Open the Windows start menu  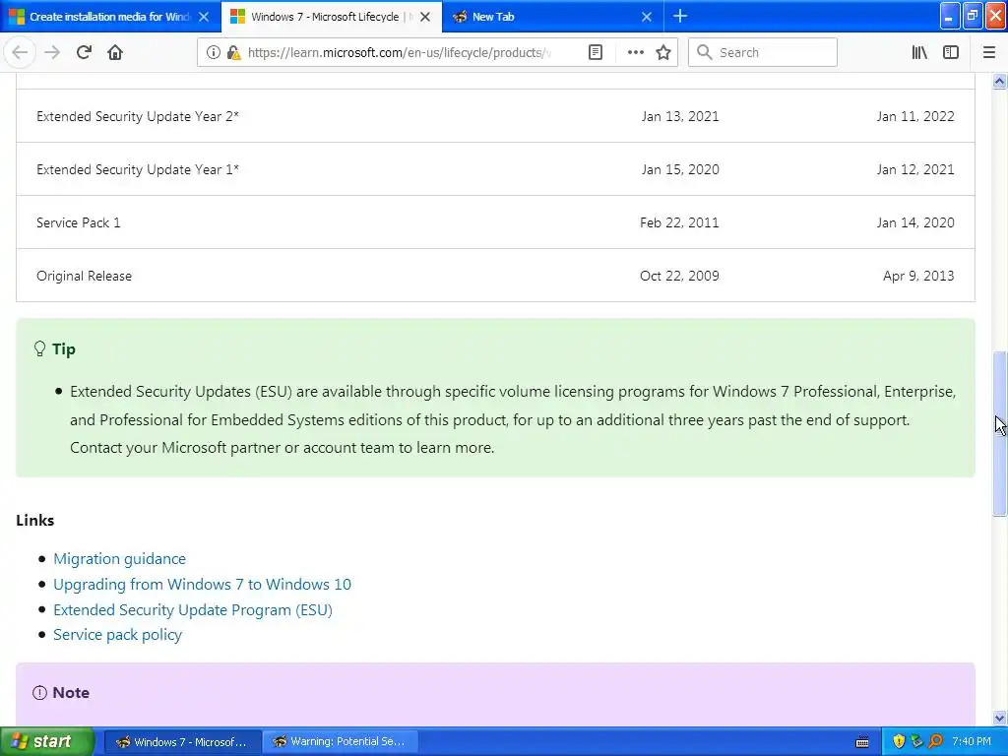click(x=46, y=741)
